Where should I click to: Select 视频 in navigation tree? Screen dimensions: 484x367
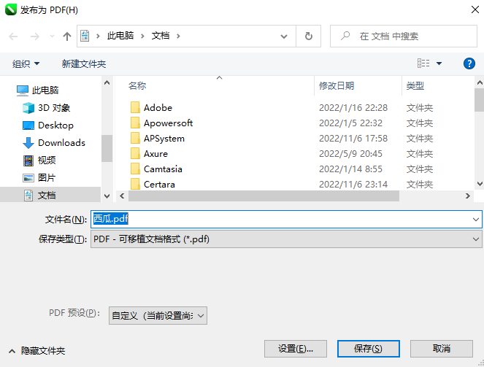pyautogui.click(x=39, y=160)
